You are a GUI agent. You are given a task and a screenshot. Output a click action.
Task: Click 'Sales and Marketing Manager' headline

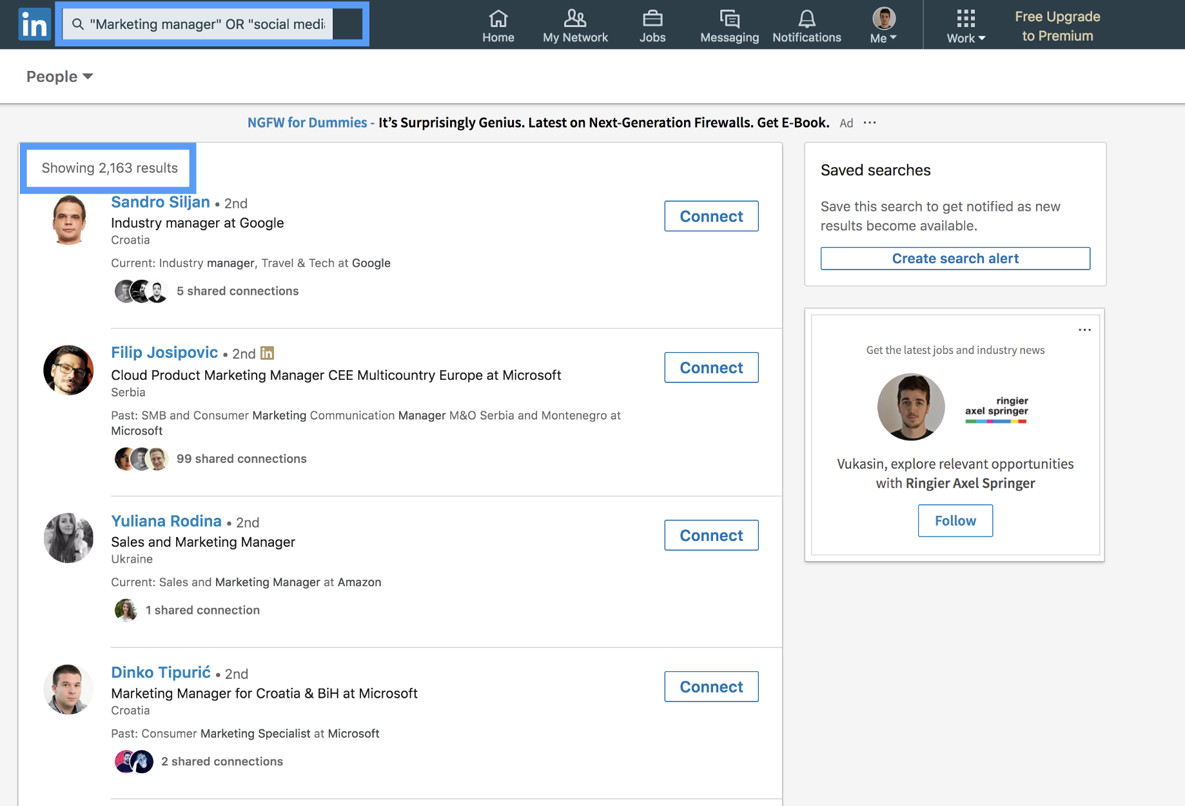coord(203,542)
